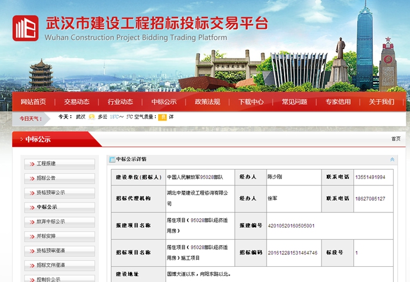Select 政策法规 from the navigation bar
This screenshot has width=410, height=282.
(x=207, y=102)
